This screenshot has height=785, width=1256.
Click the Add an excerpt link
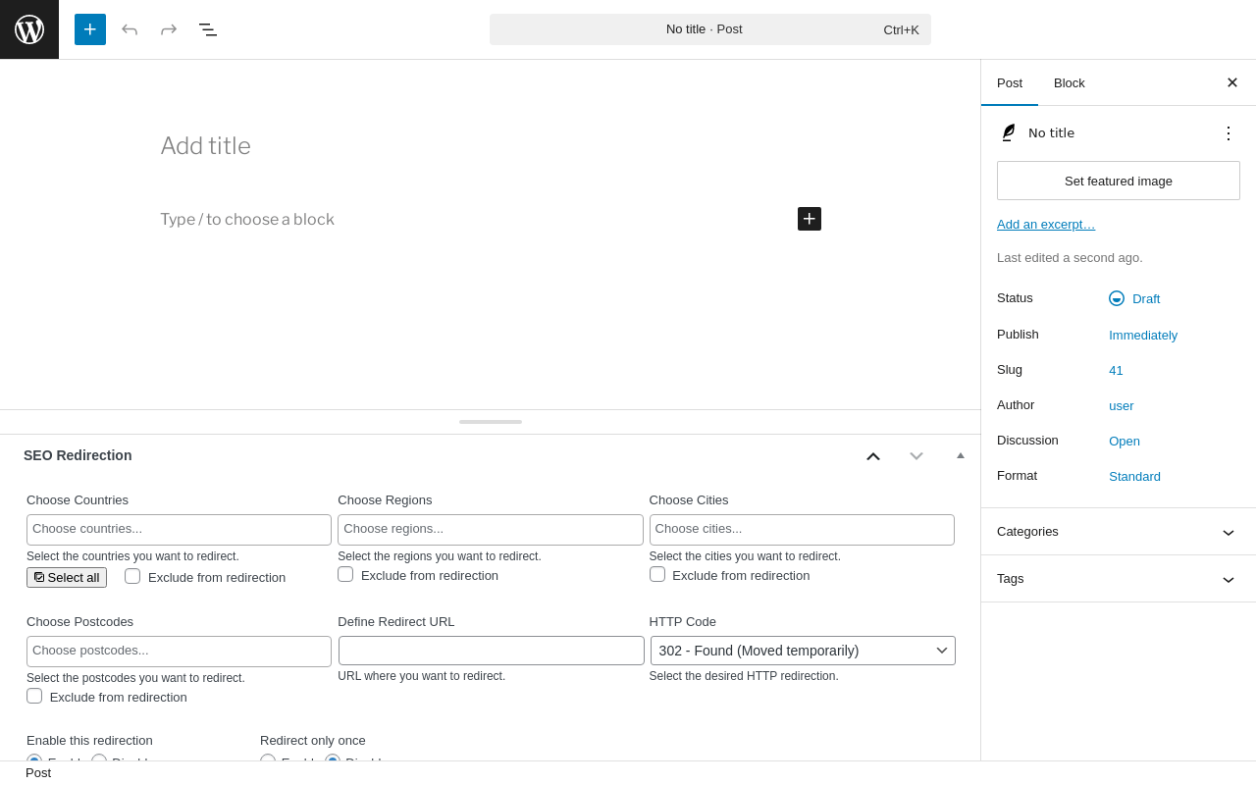coord(1046,224)
